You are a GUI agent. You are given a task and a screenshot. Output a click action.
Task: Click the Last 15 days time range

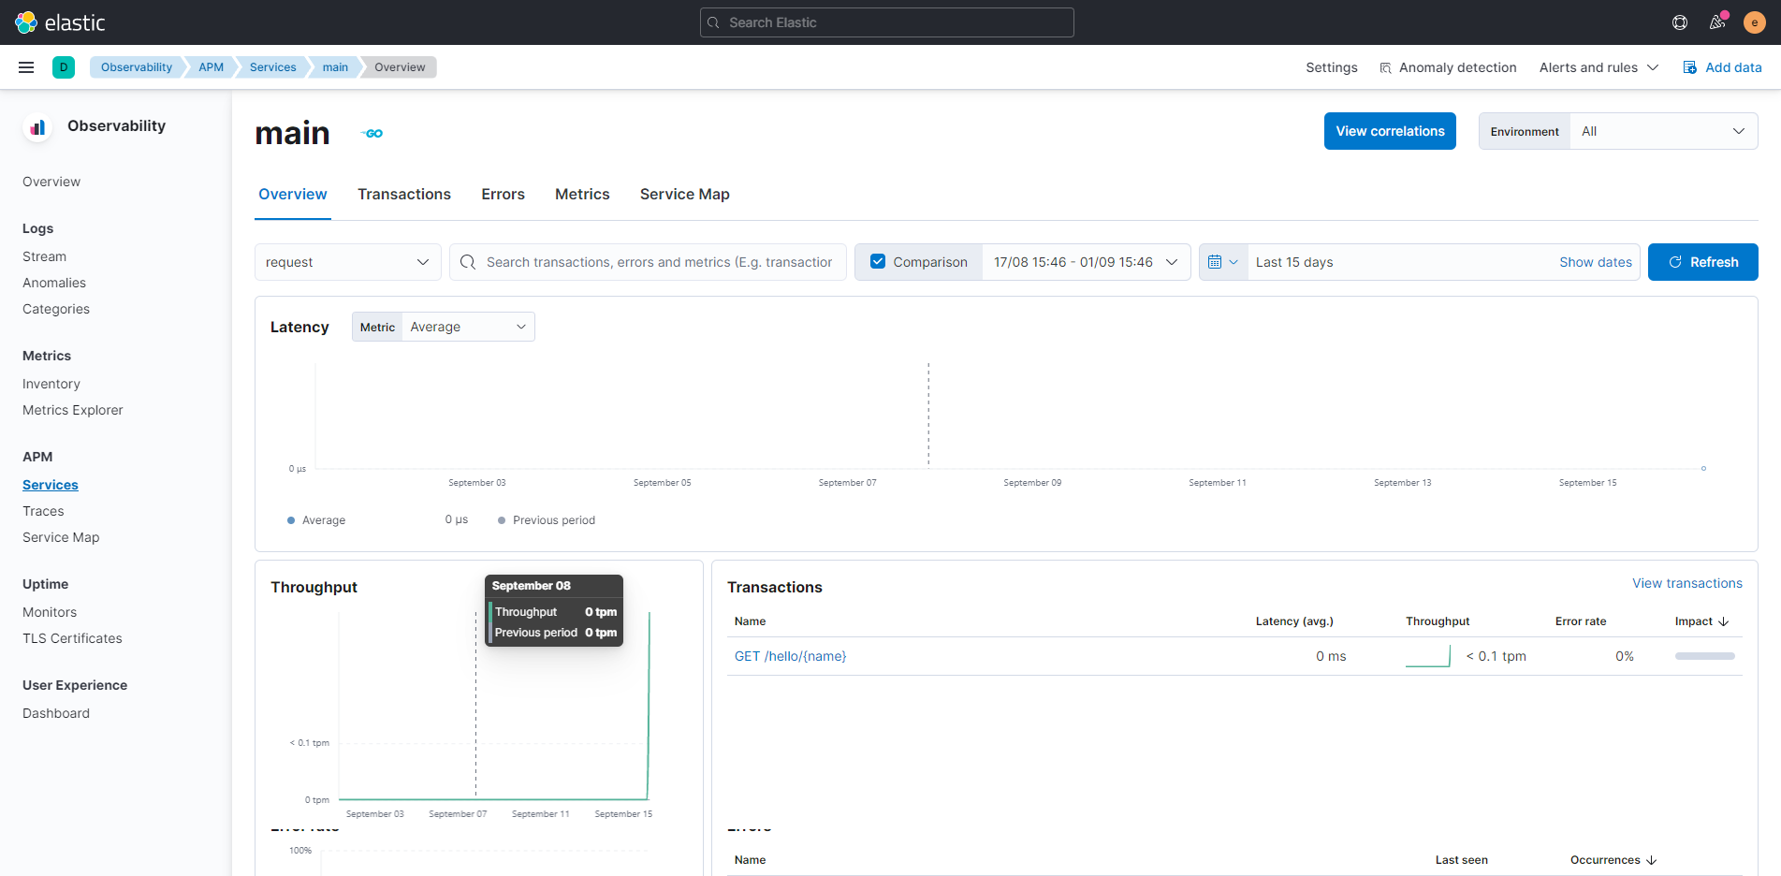point(1294,262)
